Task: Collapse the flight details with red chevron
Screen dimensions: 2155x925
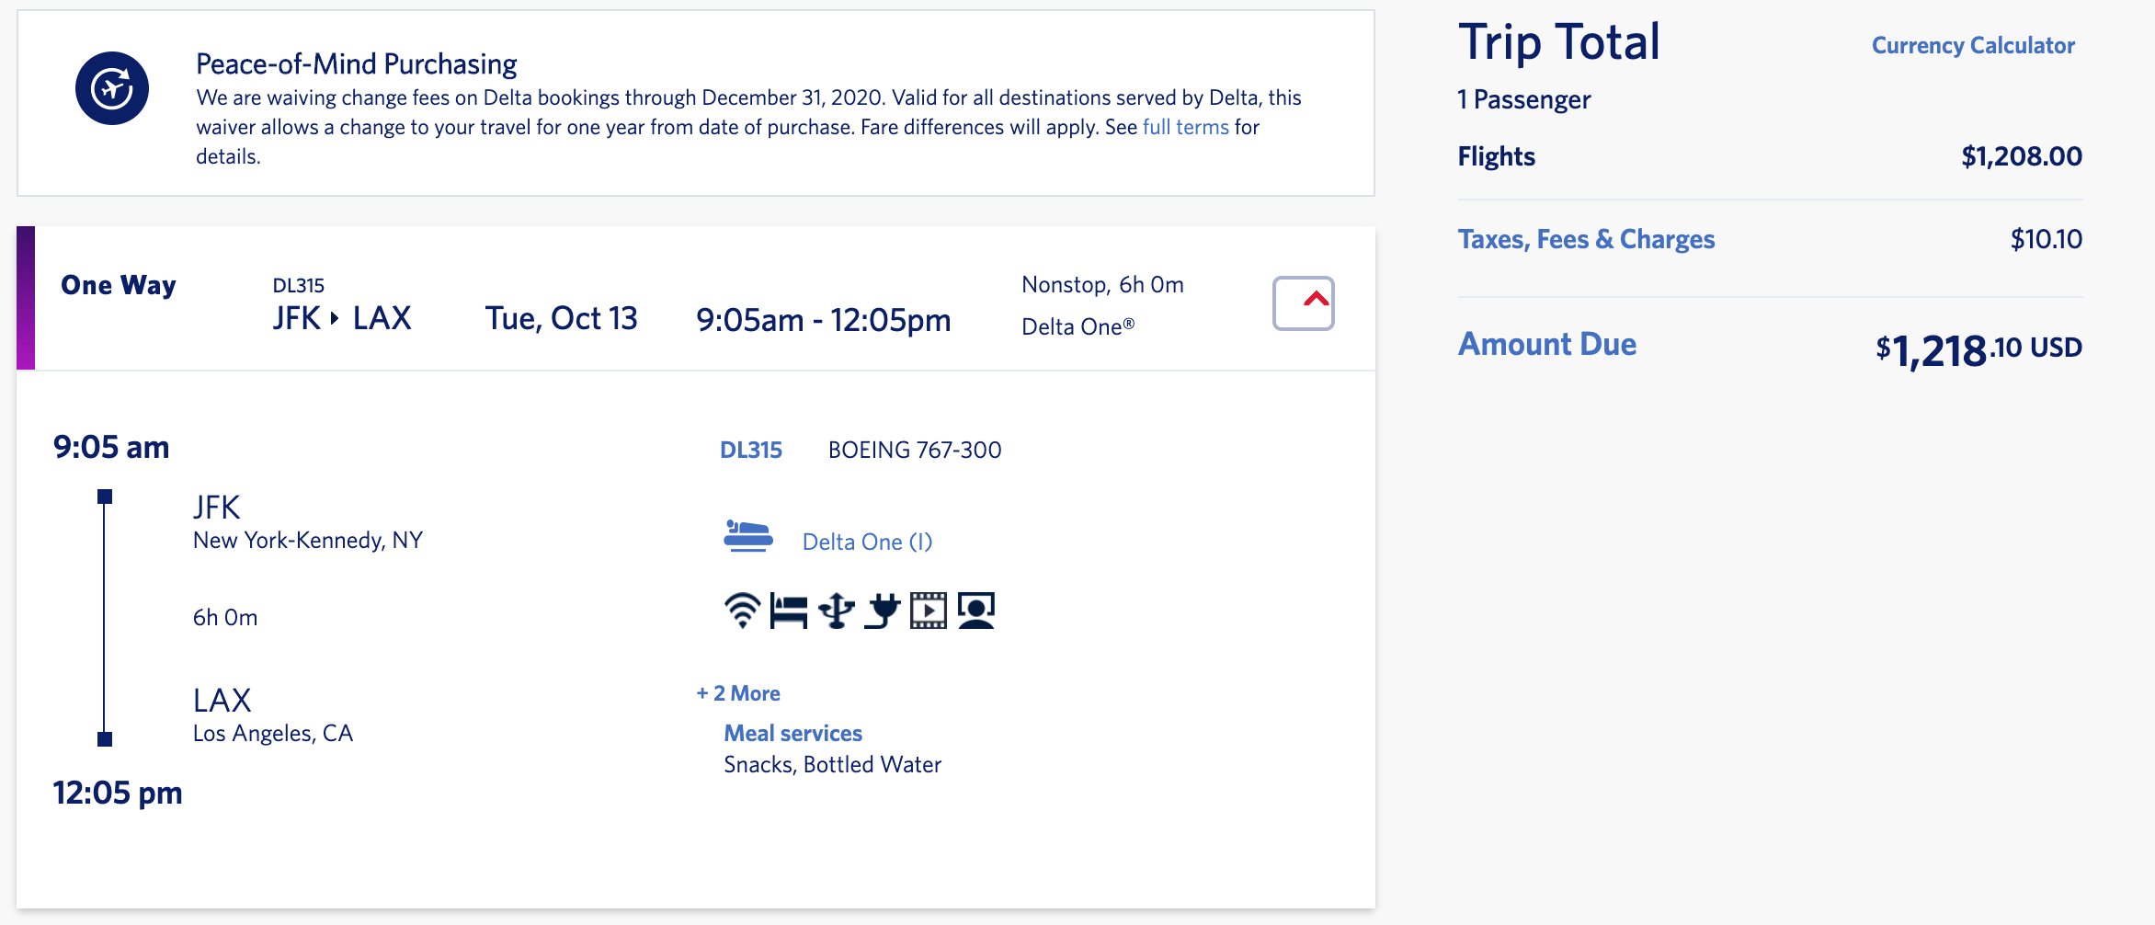Action: point(1303,303)
